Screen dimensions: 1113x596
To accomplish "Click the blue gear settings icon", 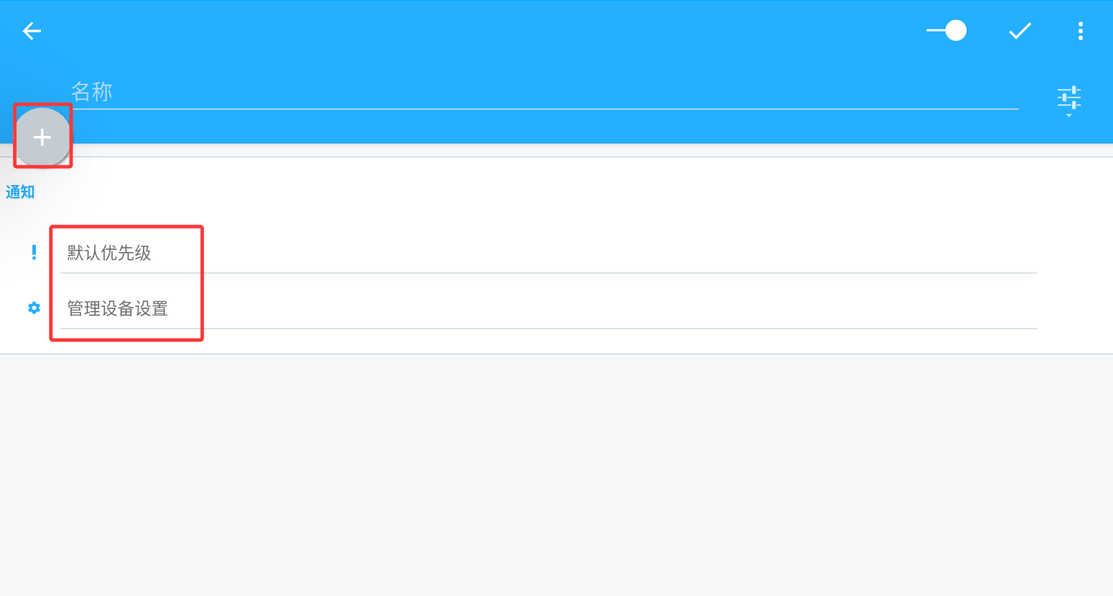I will pyautogui.click(x=34, y=308).
